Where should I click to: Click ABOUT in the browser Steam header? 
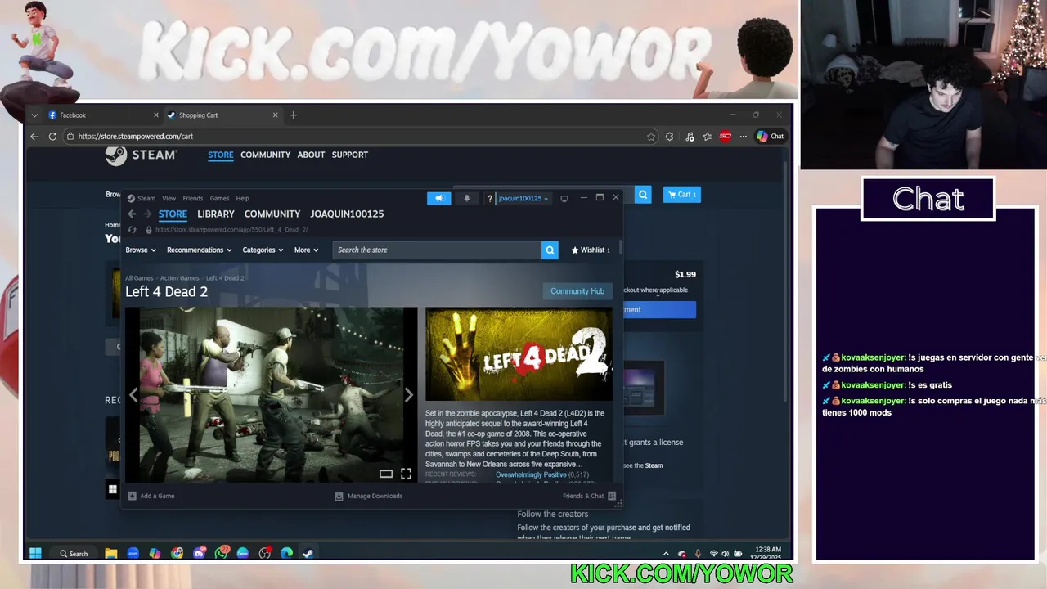pos(311,155)
